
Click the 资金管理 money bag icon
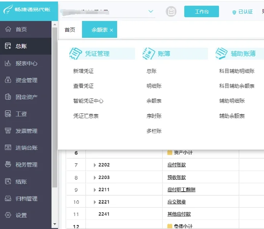click(8, 80)
